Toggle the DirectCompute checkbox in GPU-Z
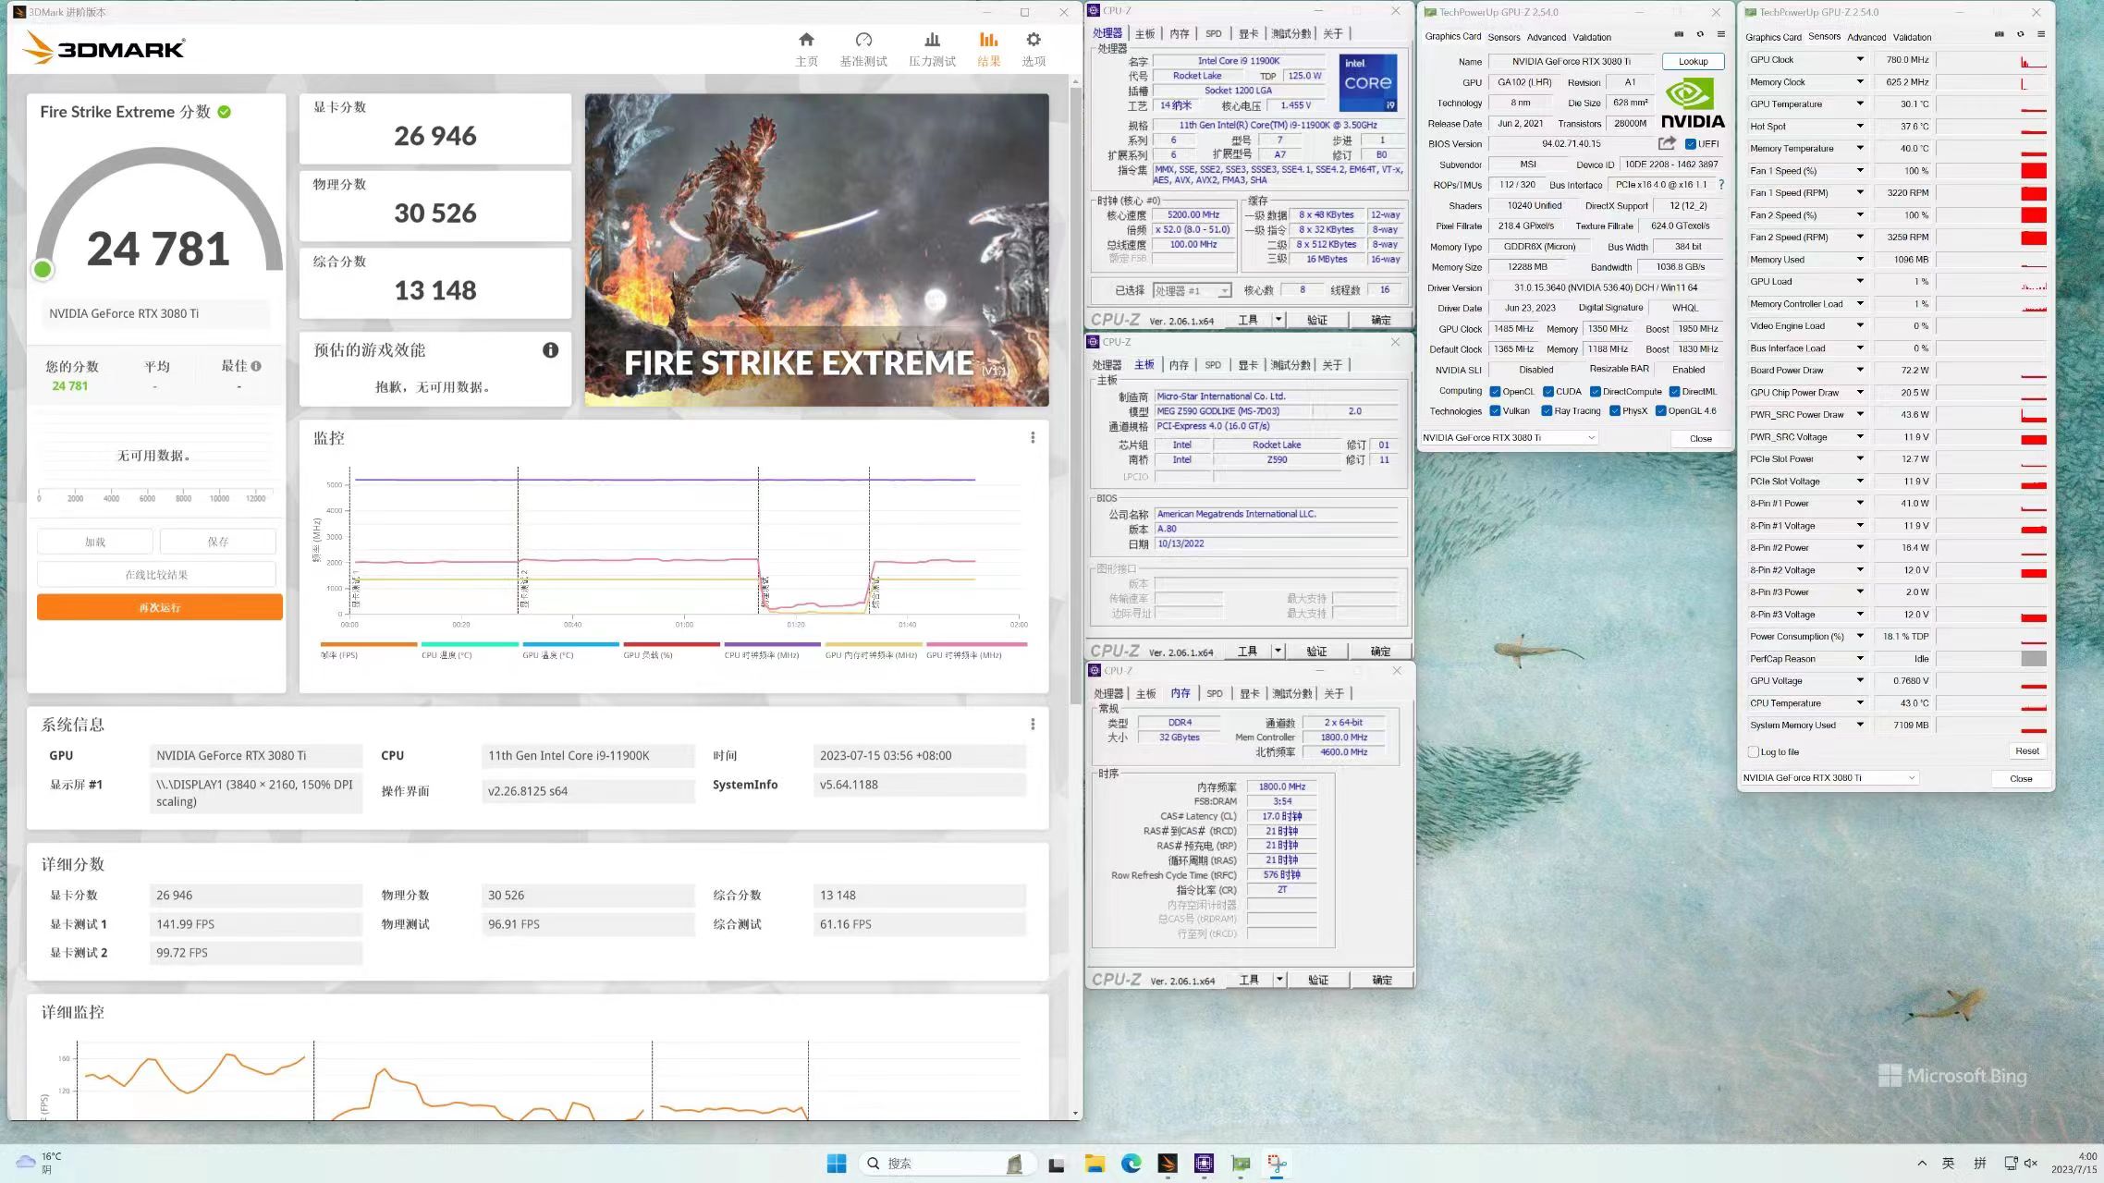The width and height of the screenshot is (2104, 1183). click(1595, 392)
